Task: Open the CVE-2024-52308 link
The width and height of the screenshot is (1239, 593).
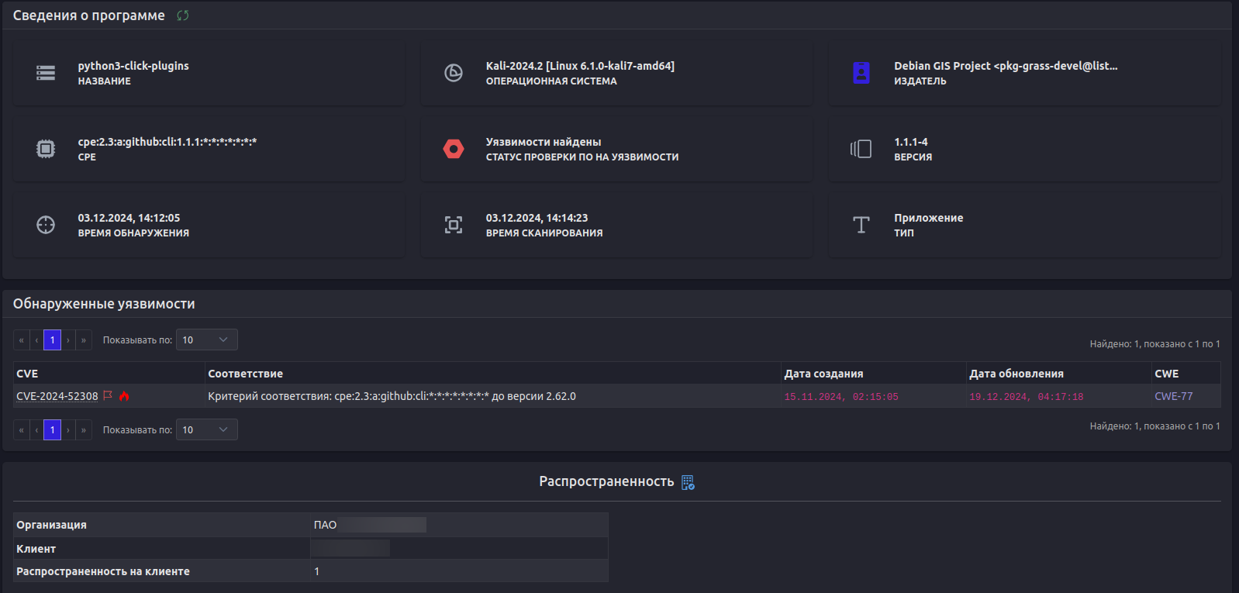Action: (57, 396)
